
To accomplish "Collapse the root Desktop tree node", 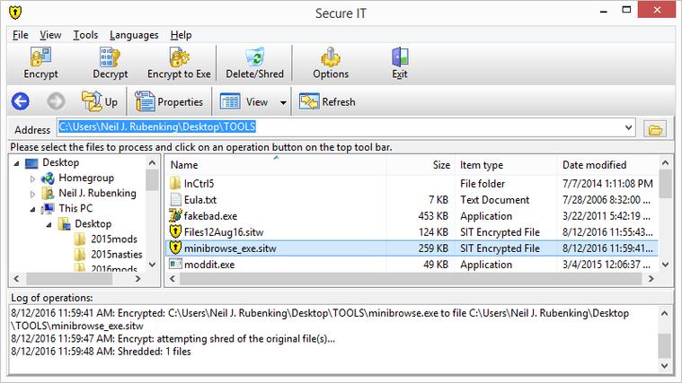I will pos(16,164).
